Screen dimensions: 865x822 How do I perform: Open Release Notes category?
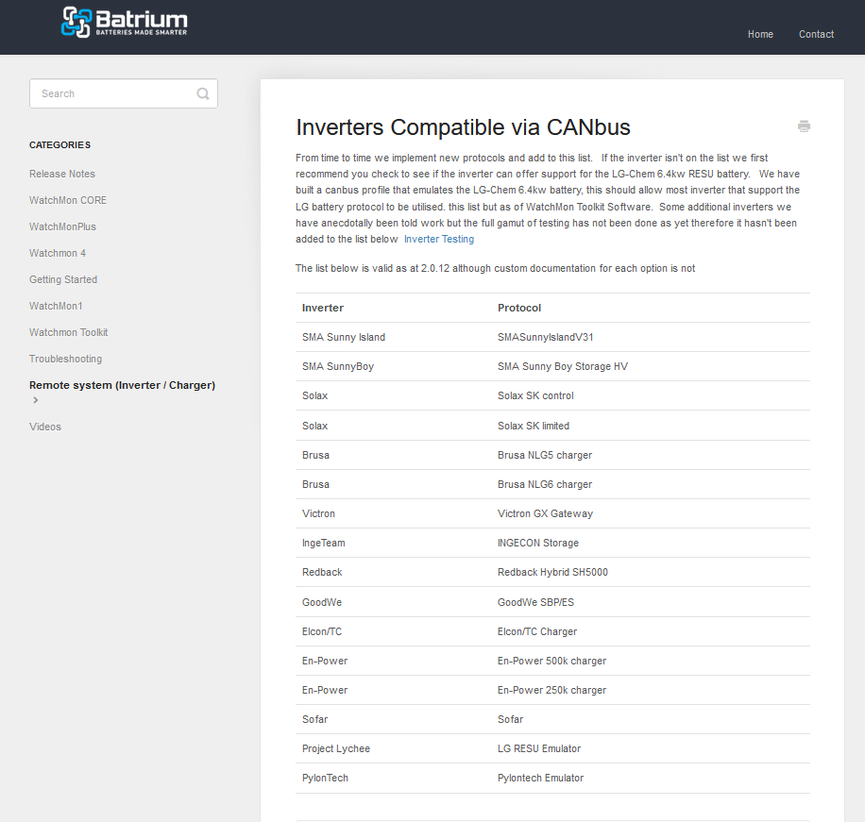tap(62, 174)
